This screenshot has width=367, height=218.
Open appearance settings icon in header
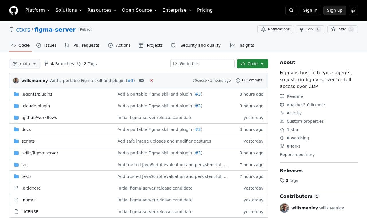(353, 10)
